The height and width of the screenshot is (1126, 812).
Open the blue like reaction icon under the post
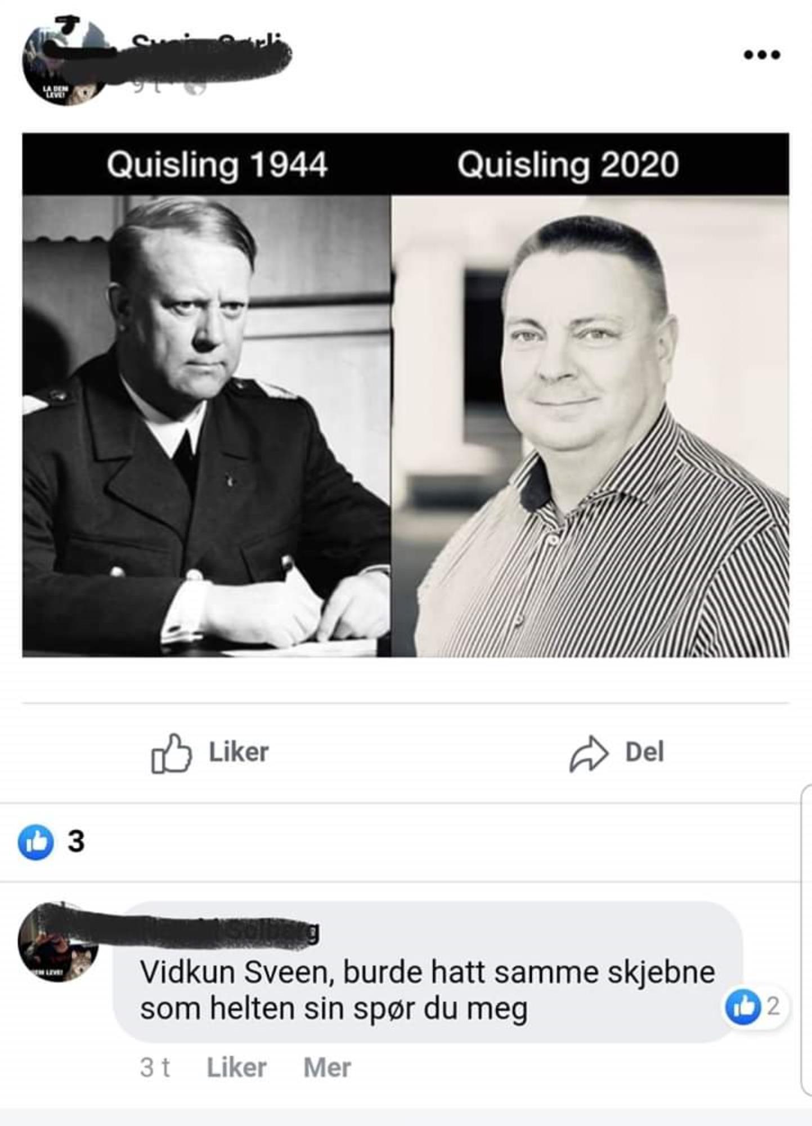tap(35, 842)
